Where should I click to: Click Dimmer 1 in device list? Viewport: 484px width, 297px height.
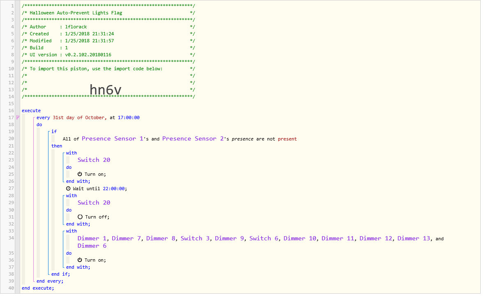click(x=92, y=239)
